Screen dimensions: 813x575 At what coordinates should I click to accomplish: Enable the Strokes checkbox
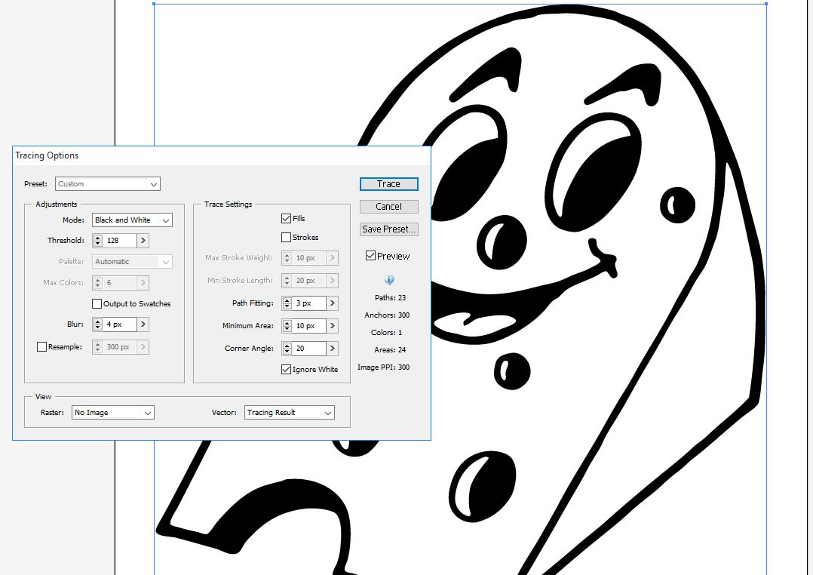pyautogui.click(x=286, y=238)
